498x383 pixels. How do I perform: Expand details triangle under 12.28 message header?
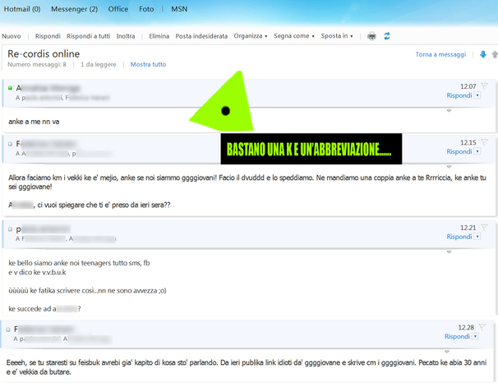click(x=446, y=352)
